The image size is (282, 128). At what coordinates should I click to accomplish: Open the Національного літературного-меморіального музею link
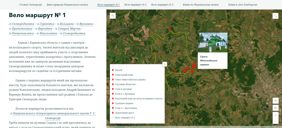[x=55, y=113]
